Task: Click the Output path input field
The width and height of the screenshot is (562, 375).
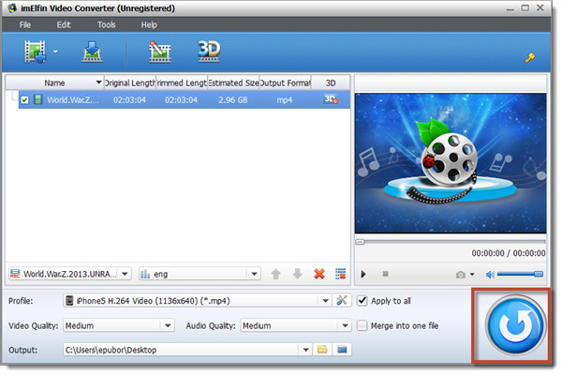Action: click(181, 350)
